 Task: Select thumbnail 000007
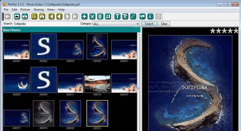coord(124,50)
